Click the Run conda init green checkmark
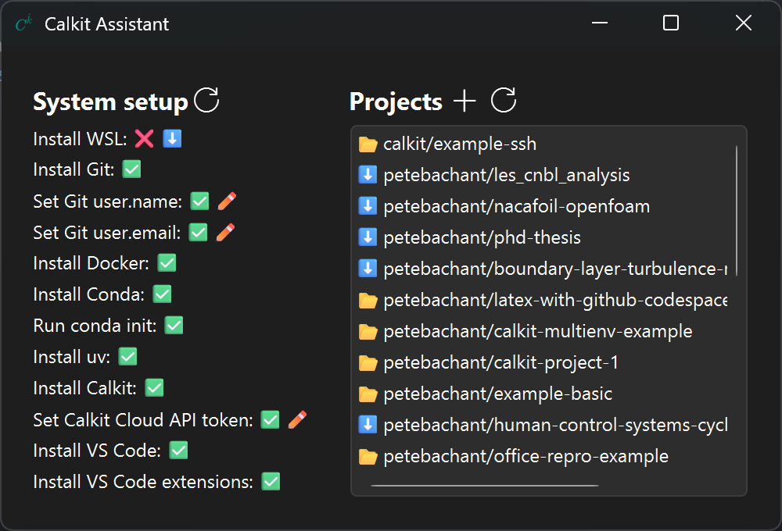The height and width of the screenshot is (531, 782). (x=174, y=326)
